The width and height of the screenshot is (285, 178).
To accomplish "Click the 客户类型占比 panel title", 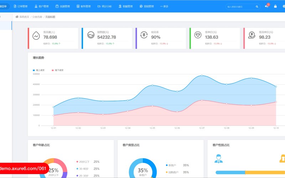I will [x=131, y=145].
